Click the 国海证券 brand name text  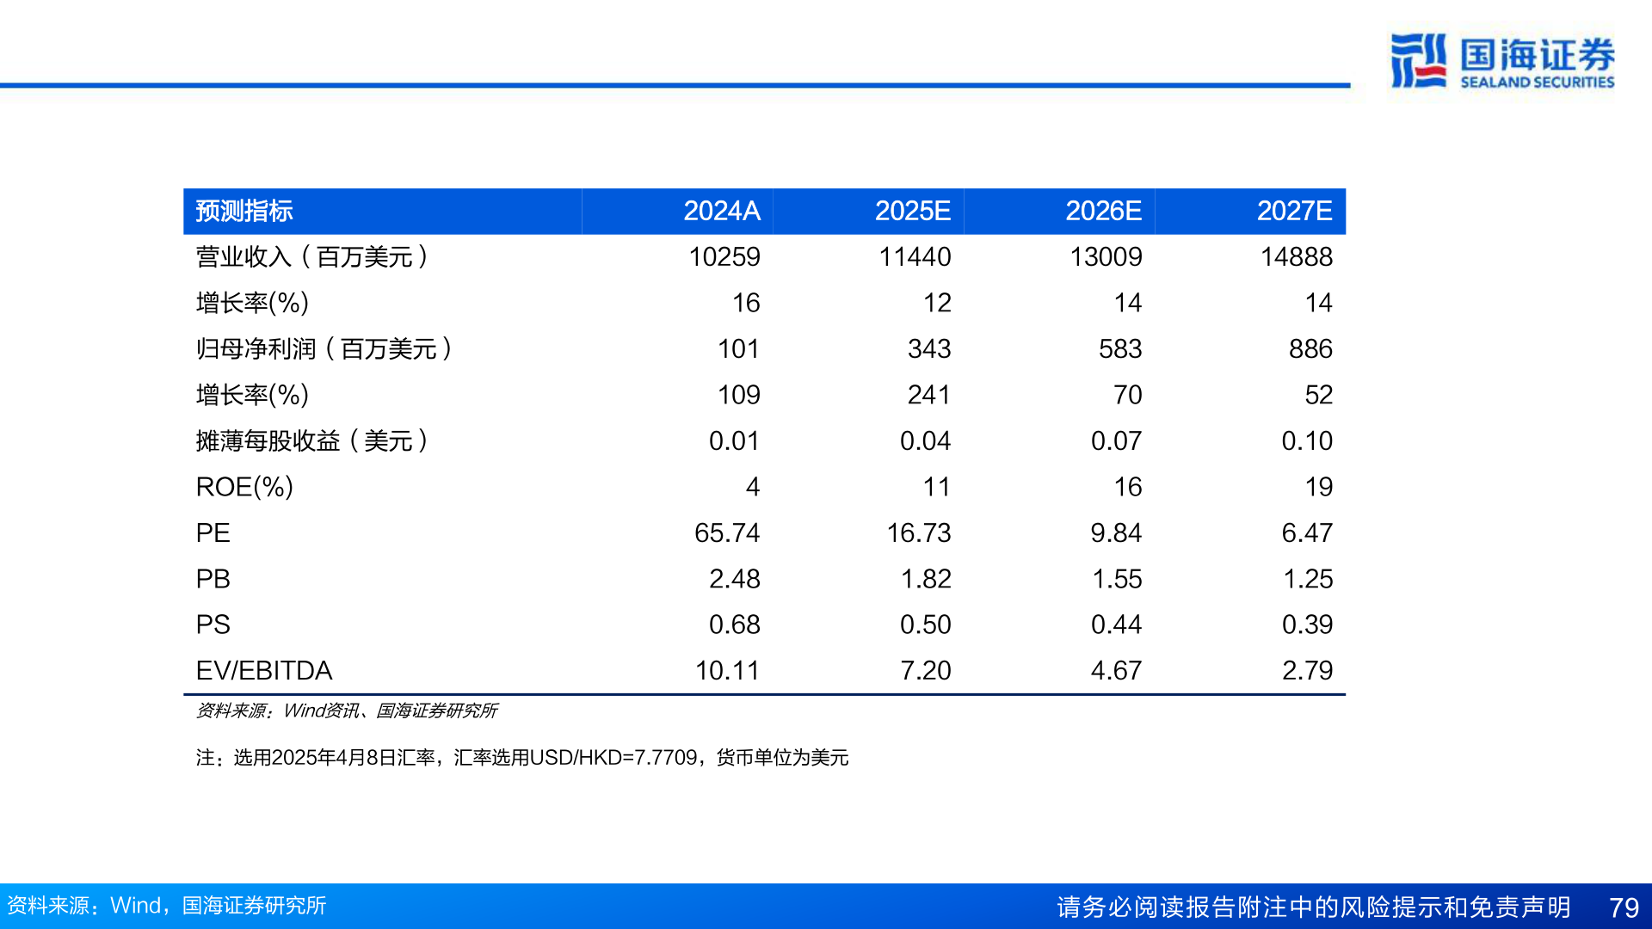click(x=1537, y=54)
